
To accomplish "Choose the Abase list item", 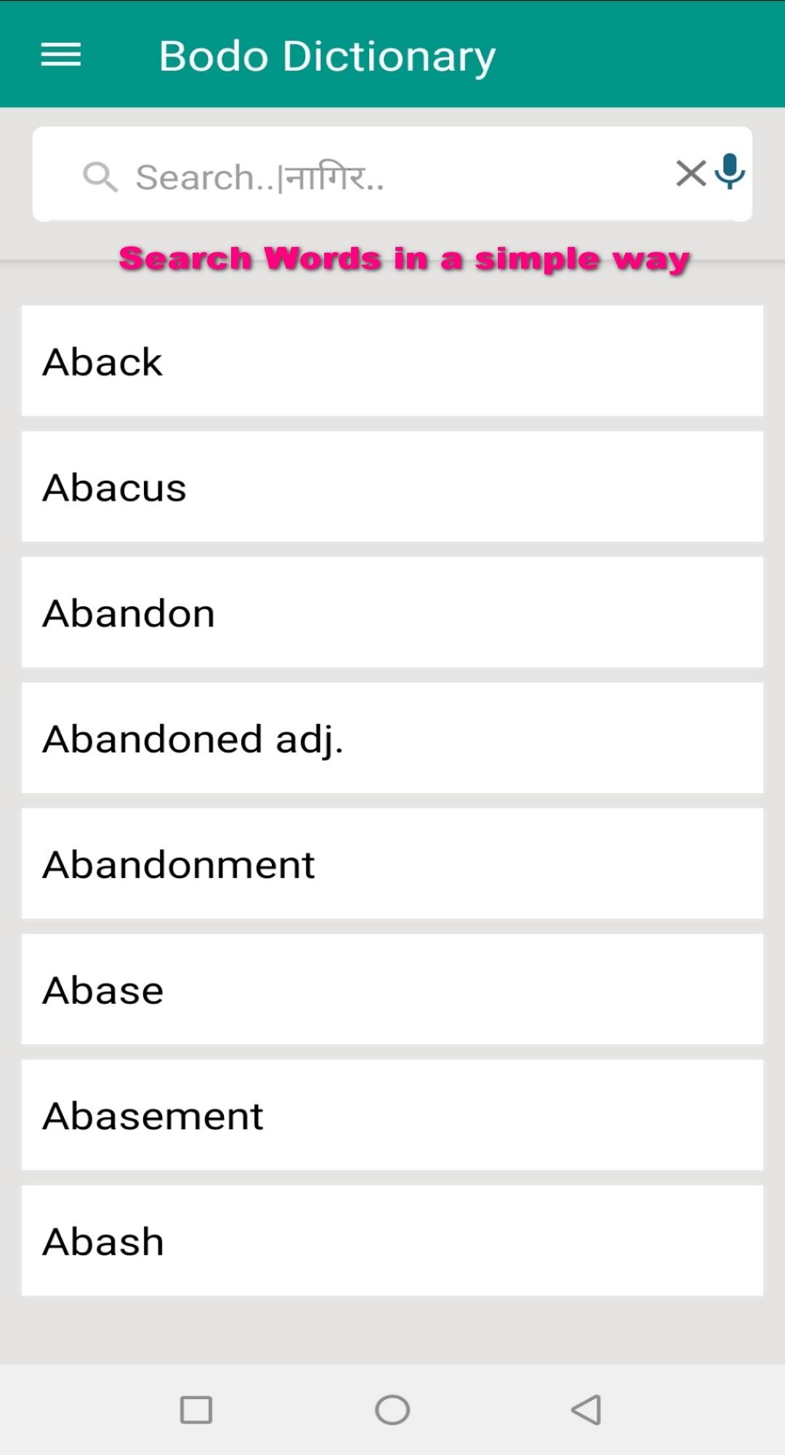I will tap(392, 989).
